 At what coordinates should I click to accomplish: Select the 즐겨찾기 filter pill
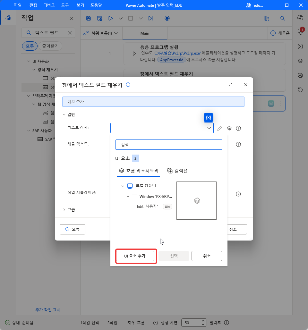click(50, 46)
